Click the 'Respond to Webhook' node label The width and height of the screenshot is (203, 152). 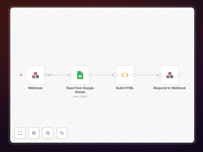[170, 88]
